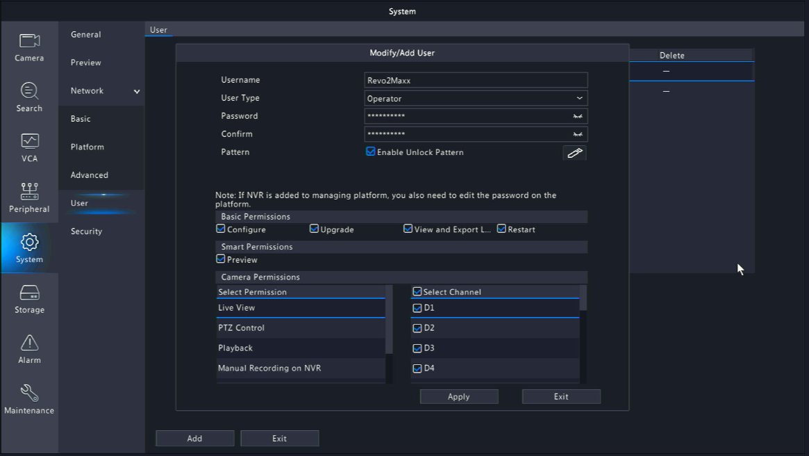Select the Playback permission row
This screenshot has height=456, width=809.
(x=301, y=348)
